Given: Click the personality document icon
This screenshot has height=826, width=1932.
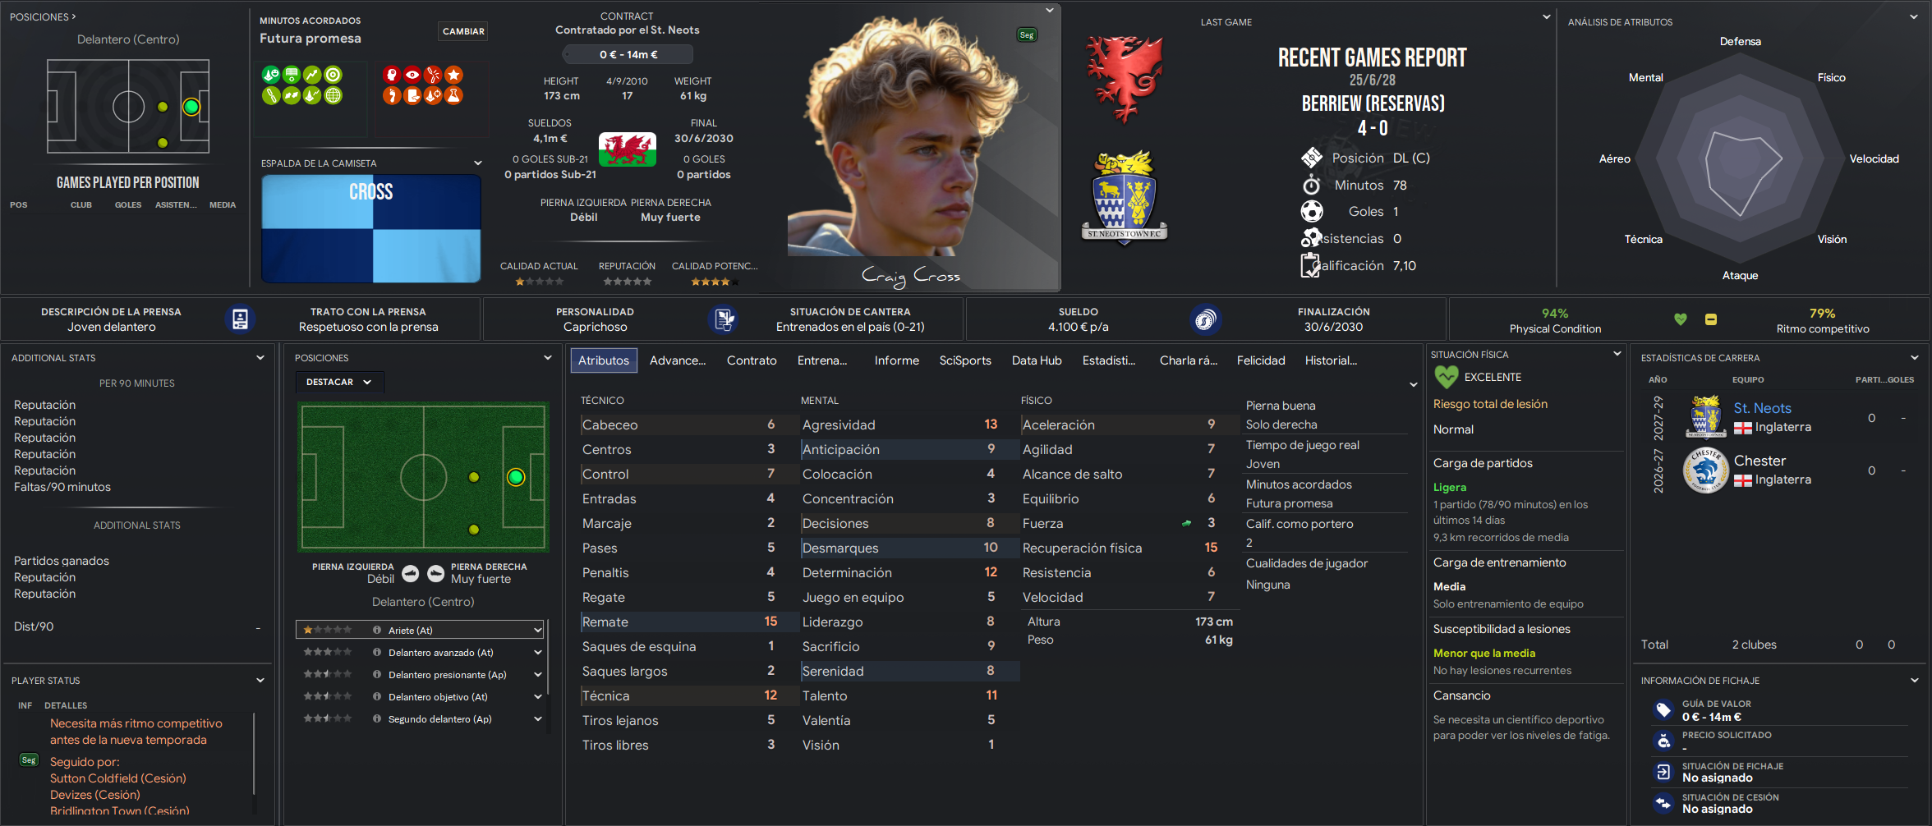Looking at the screenshot, I should (x=724, y=319).
